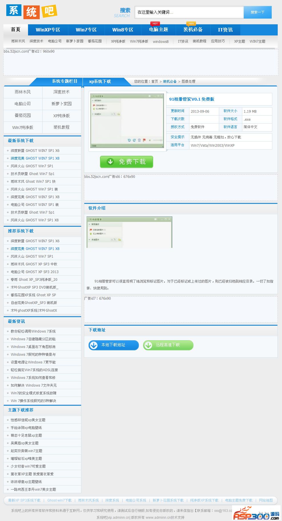Screen dimensions: 282x521
Task: Open 浓浓绿意xp主题壁纸 theme link
Action: [x=26, y=482]
